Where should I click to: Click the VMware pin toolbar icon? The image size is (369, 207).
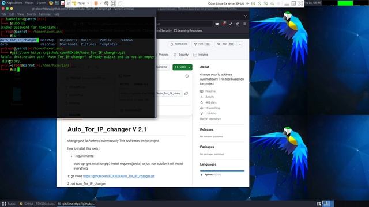click(68, 3)
